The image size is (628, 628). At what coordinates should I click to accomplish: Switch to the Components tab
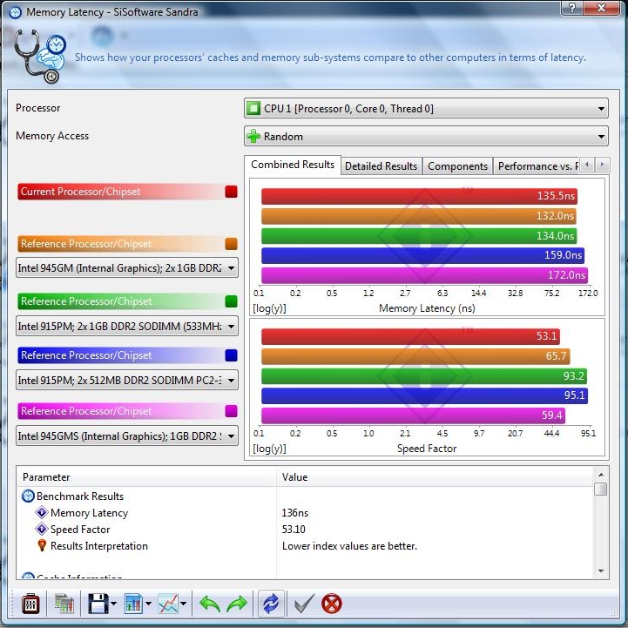coord(457,166)
